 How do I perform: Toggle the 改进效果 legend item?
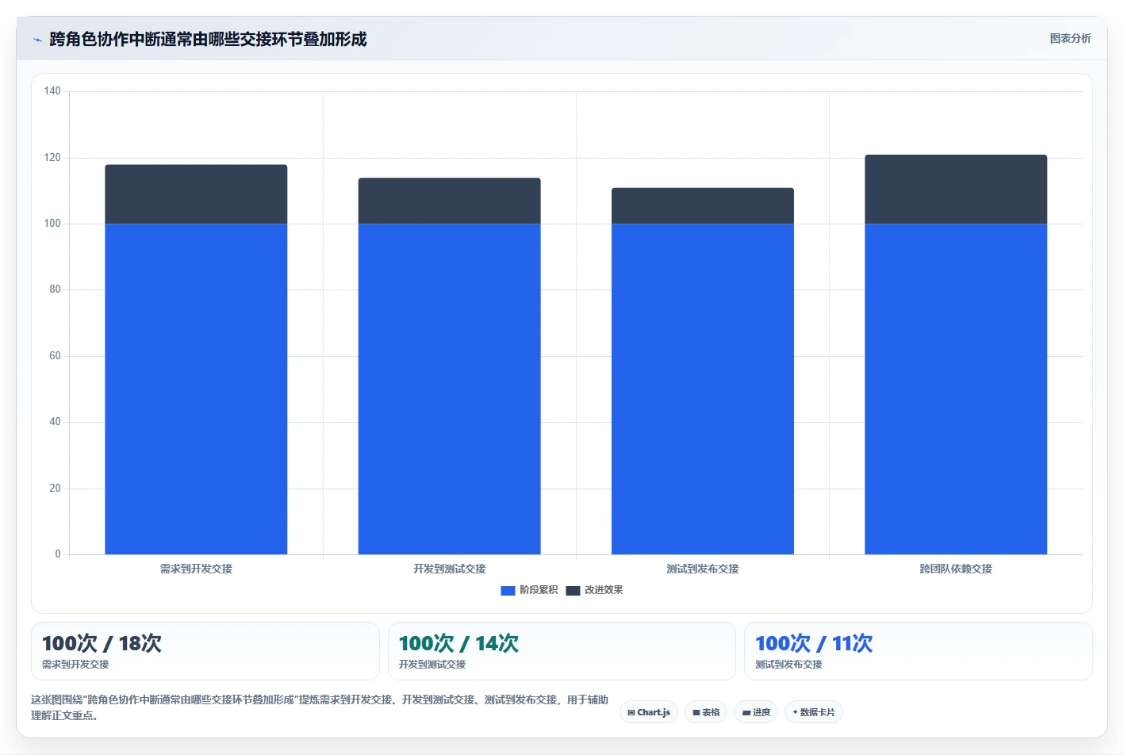(x=594, y=590)
